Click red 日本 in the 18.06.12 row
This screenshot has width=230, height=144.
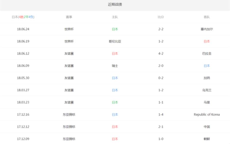coord(115,54)
